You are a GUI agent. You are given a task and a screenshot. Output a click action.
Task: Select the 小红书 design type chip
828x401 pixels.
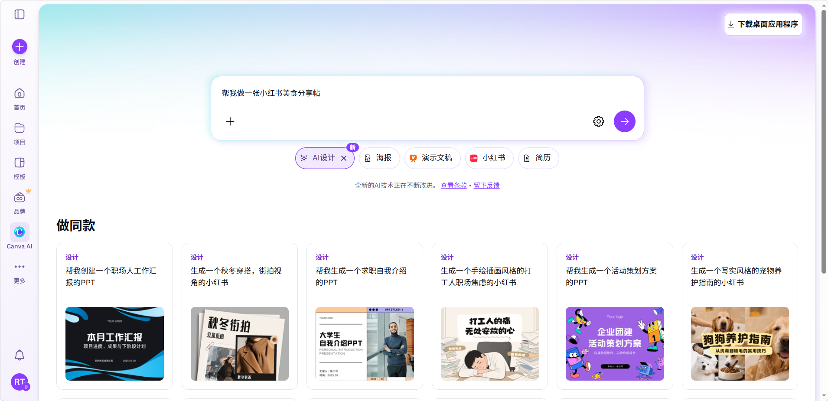(x=489, y=158)
